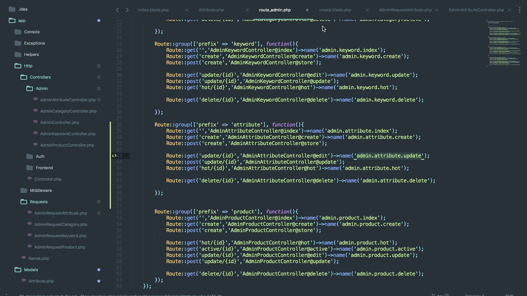Click PHP icon beside AdminController.php
This screenshot has height=296, width=527.
pos(35,122)
